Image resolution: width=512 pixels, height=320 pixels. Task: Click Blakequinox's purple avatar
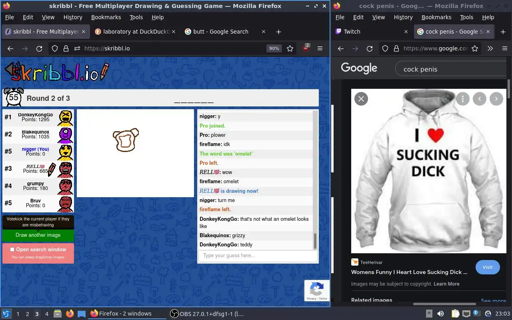pyautogui.click(x=66, y=135)
